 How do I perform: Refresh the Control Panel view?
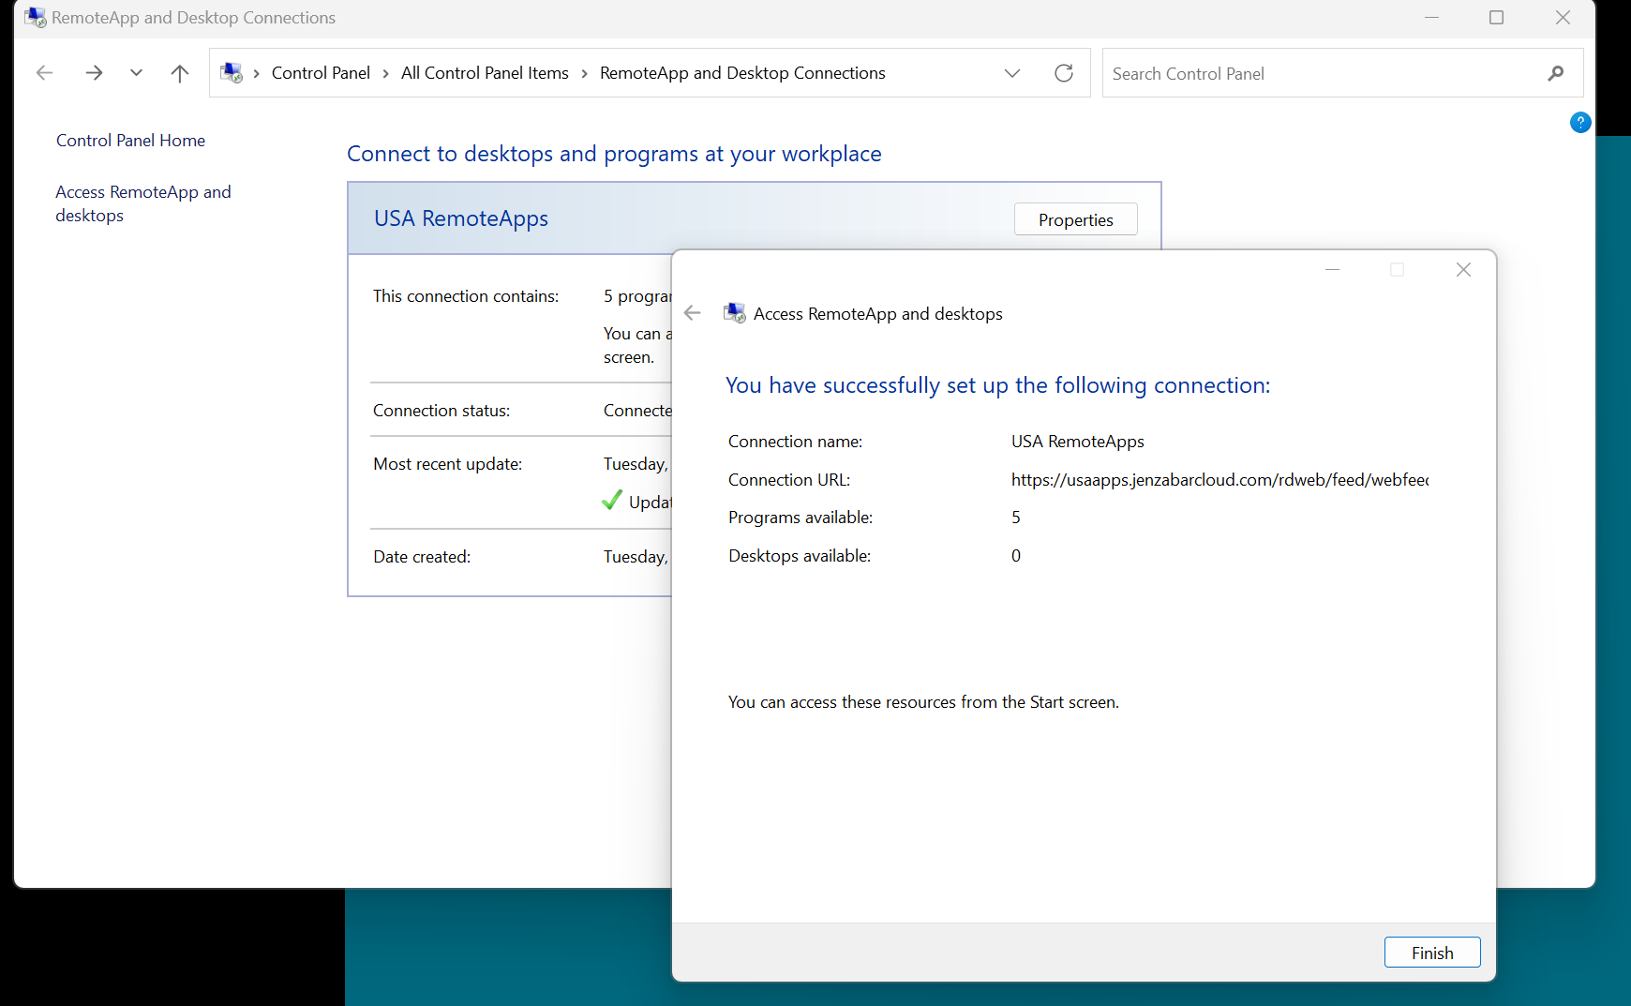tap(1064, 73)
